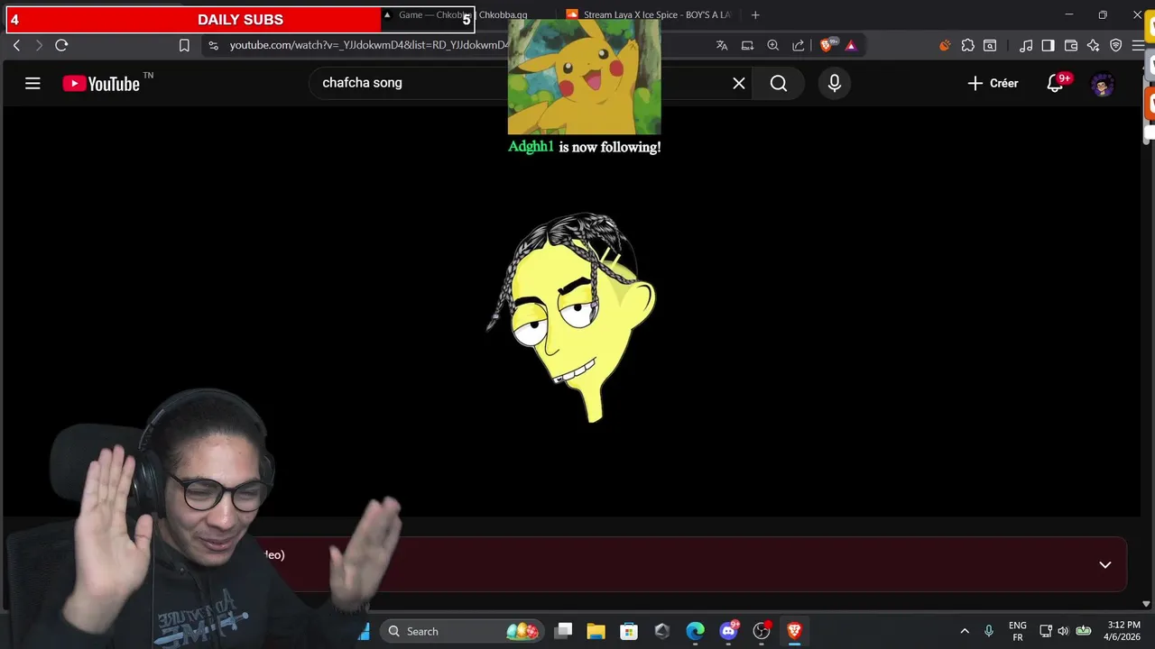
Task: Open the tab search icon in toolbar
Action: pyautogui.click(x=990, y=45)
